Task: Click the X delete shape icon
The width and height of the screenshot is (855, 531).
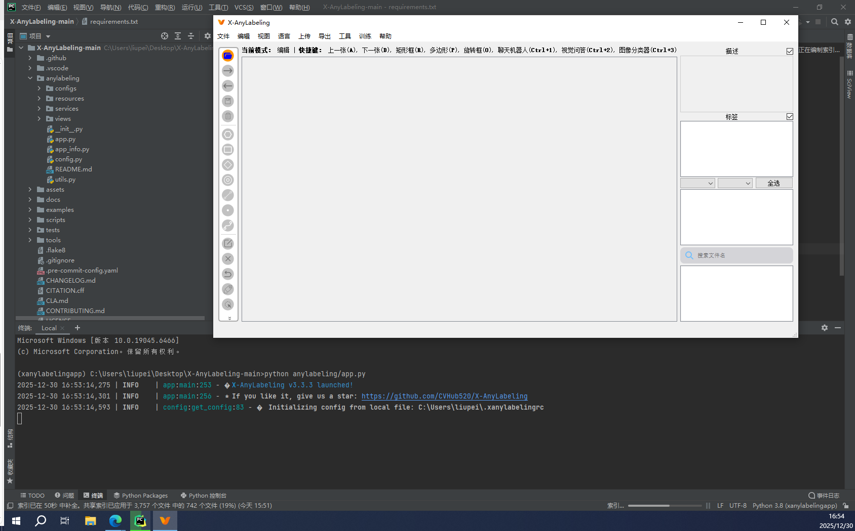Action: (x=228, y=259)
